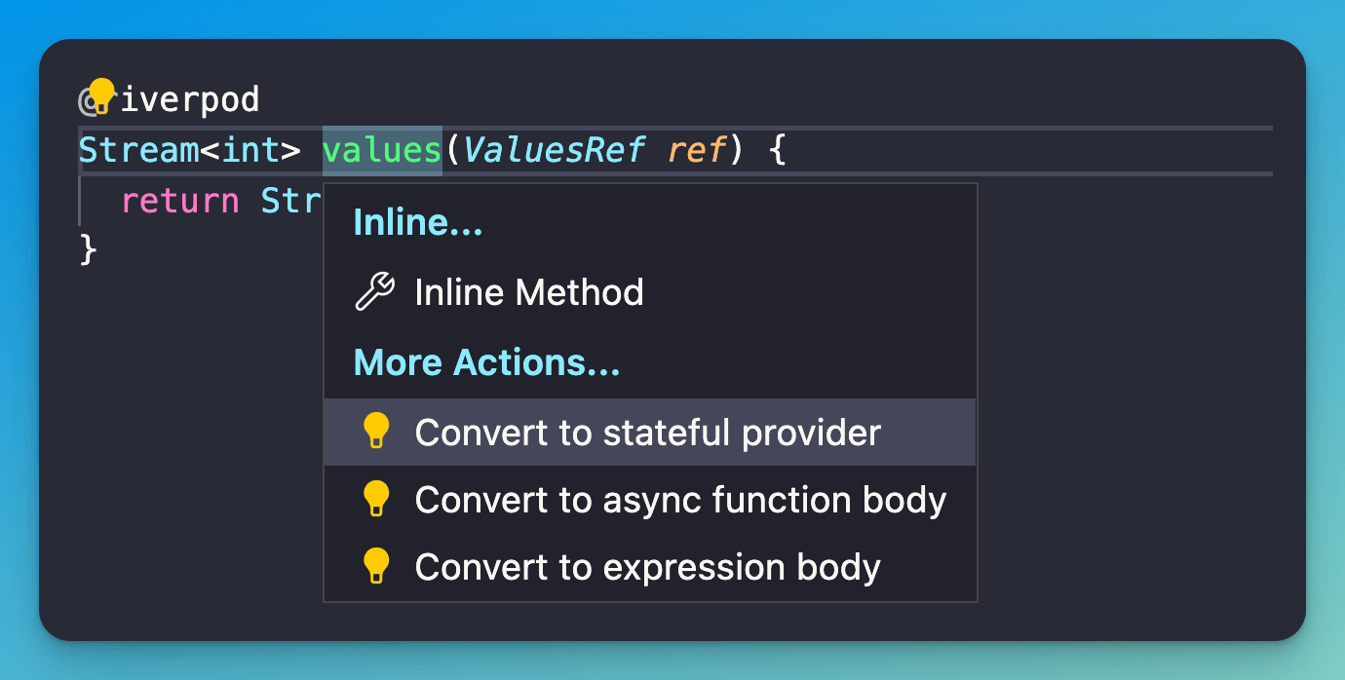Click the Stream return type in the code
Viewport: 1345px width, 680px height.
138,150
